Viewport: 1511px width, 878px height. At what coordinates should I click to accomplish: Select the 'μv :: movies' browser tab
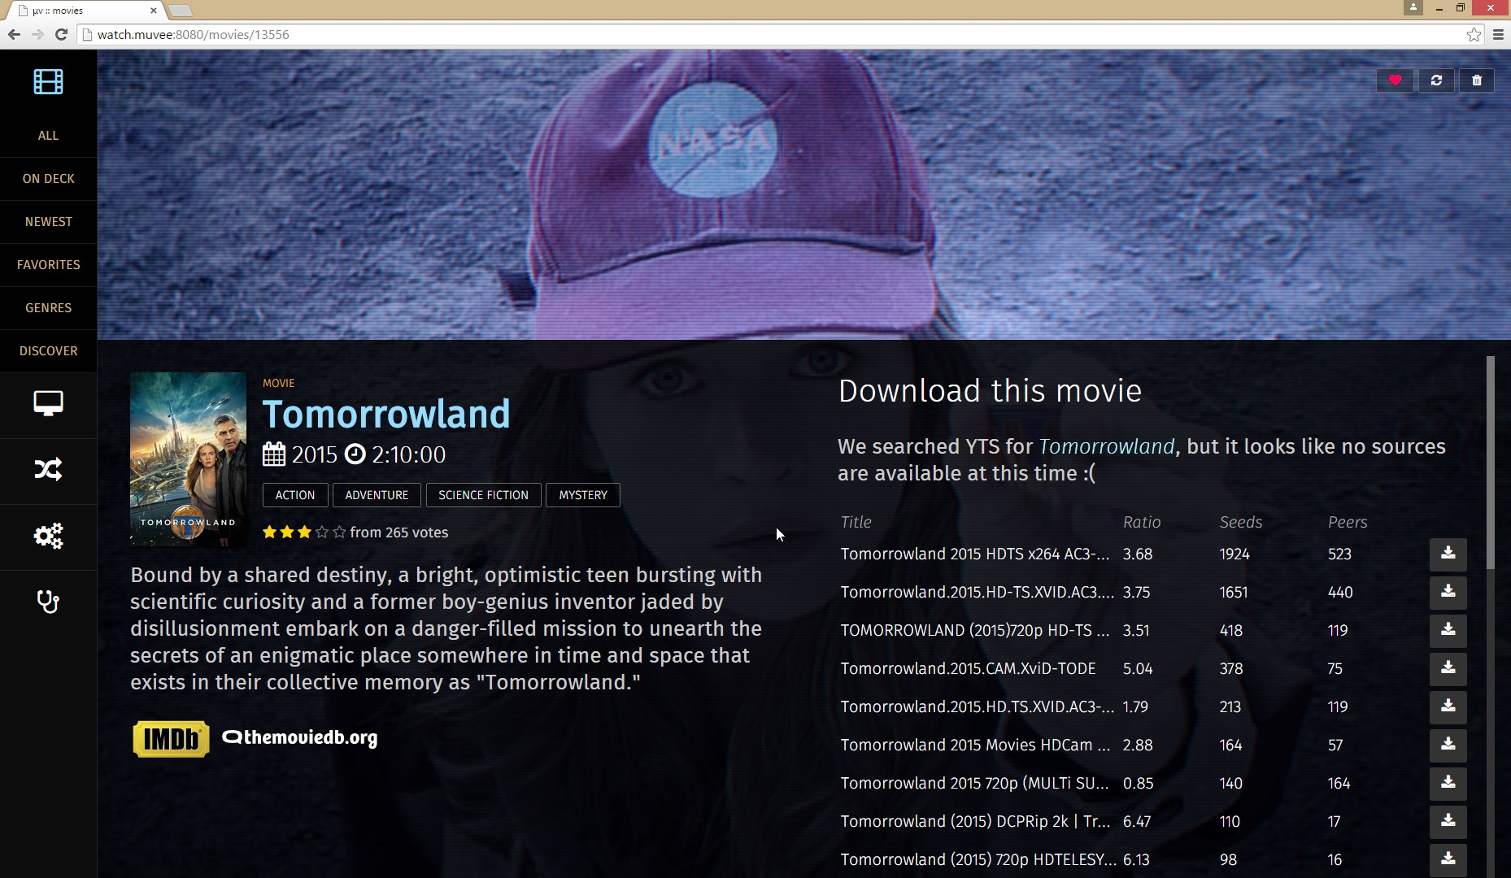[x=85, y=11]
